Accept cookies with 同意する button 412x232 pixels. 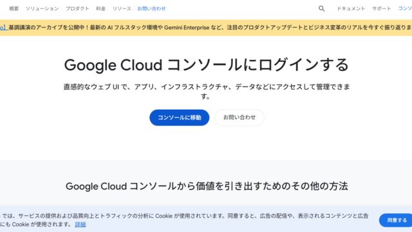(x=396, y=220)
